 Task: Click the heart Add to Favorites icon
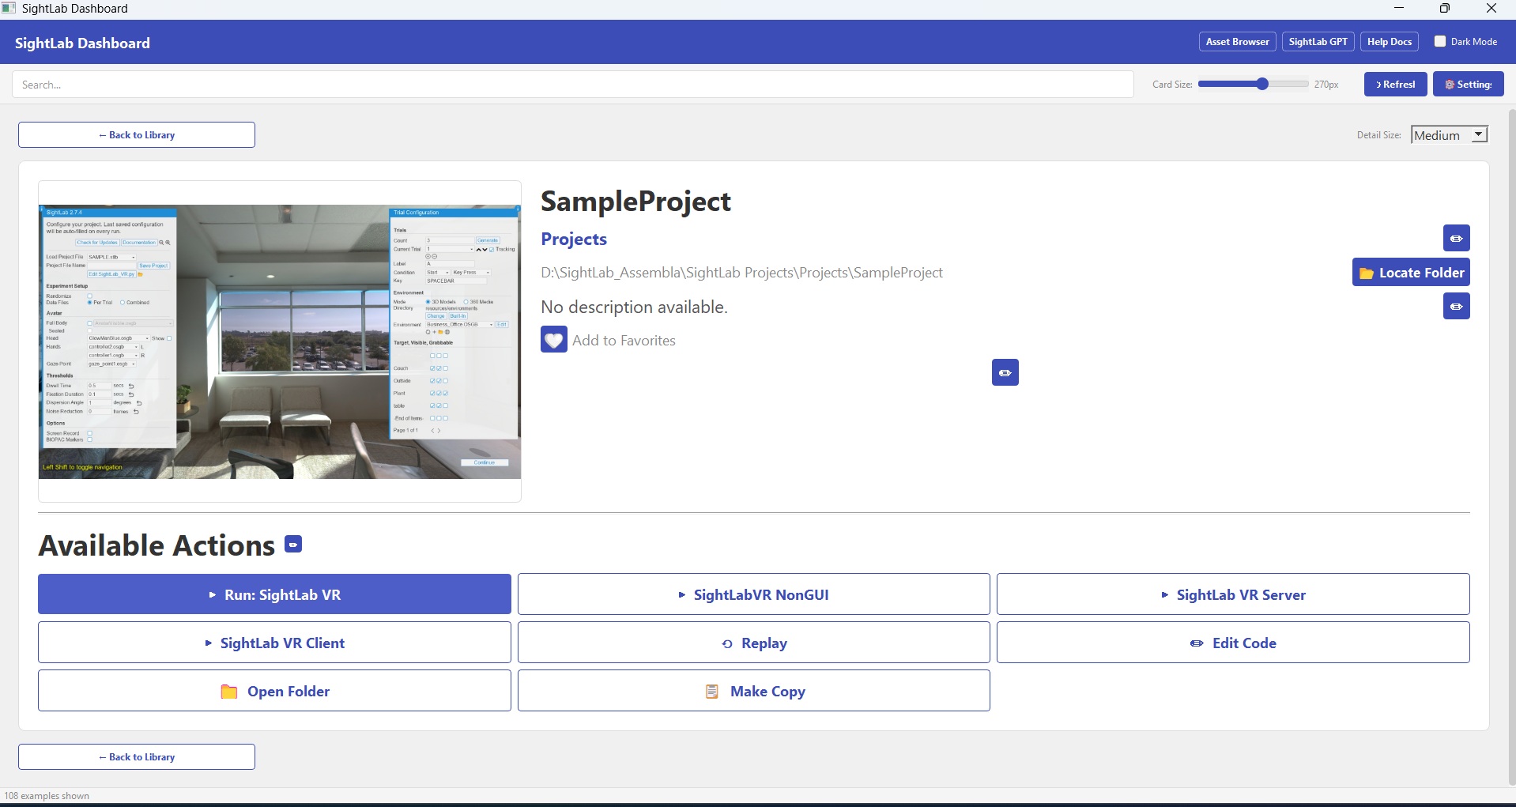pyautogui.click(x=553, y=340)
